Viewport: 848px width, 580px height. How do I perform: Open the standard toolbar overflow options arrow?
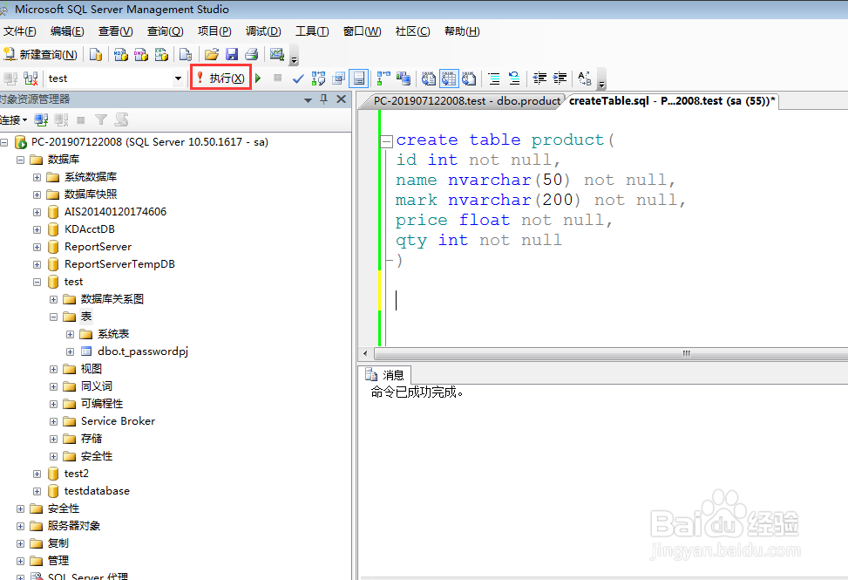coord(295,56)
